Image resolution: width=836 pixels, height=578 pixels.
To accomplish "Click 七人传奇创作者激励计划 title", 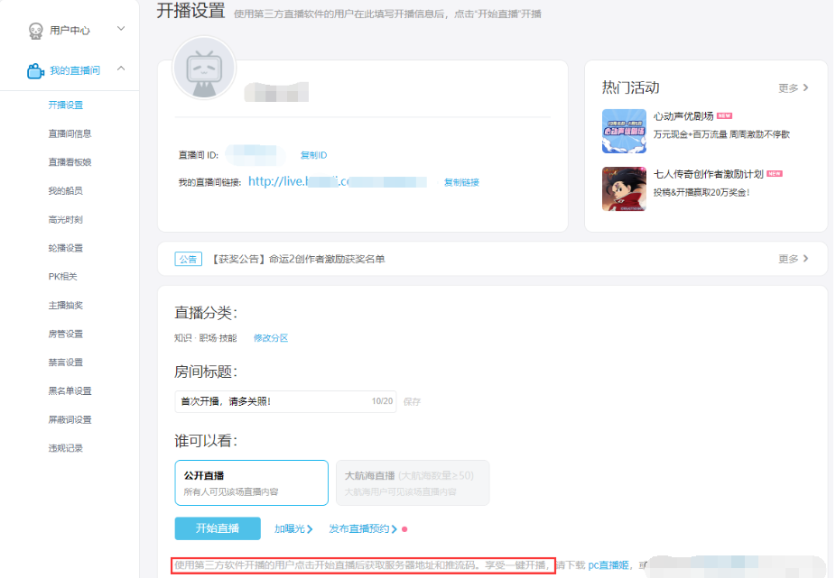I will coord(709,174).
